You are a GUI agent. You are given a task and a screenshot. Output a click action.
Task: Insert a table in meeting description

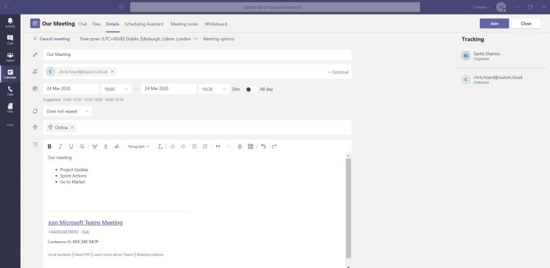tap(250, 146)
